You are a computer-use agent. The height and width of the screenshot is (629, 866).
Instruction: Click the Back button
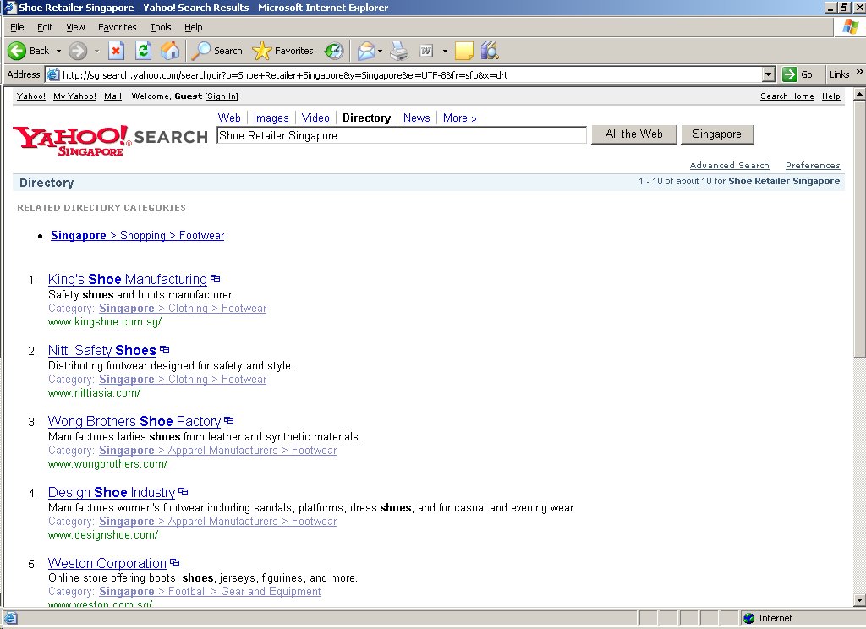coord(29,51)
